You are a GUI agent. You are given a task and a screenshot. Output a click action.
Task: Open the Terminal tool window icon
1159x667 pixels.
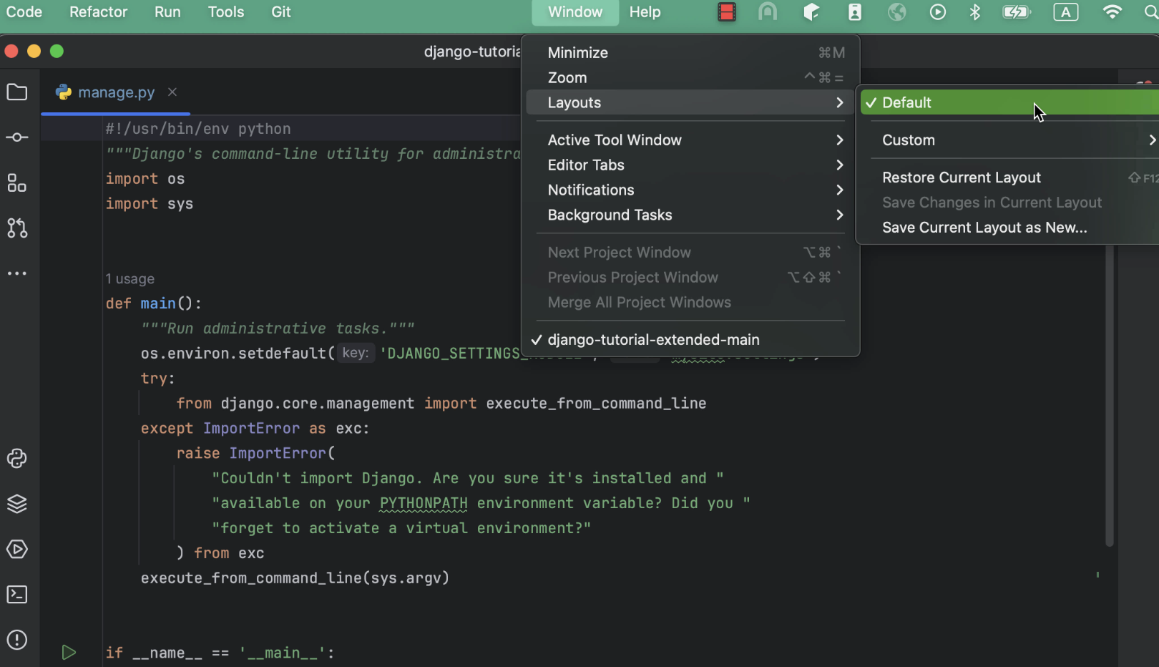[17, 595]
